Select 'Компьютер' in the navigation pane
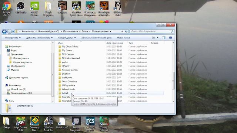The height and width of the screenshot is (133, 237). [15, 85]
